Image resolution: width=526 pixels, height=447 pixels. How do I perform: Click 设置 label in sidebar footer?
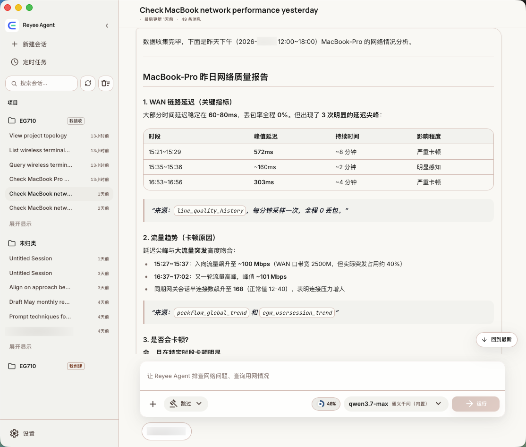coord(28,434)
